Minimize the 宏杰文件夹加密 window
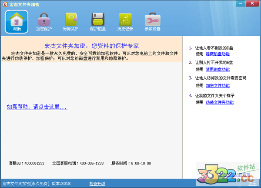 point(241,3)
